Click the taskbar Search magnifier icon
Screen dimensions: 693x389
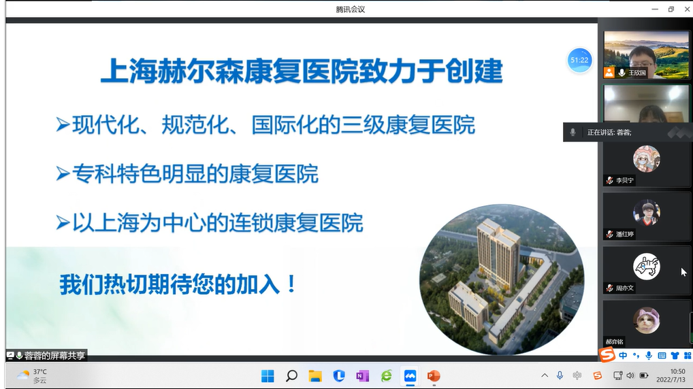tap(291, 375)
